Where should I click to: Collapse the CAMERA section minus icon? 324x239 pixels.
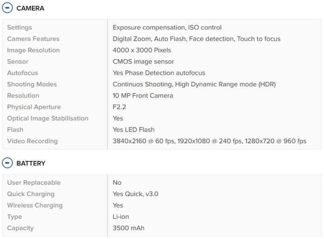7,8
